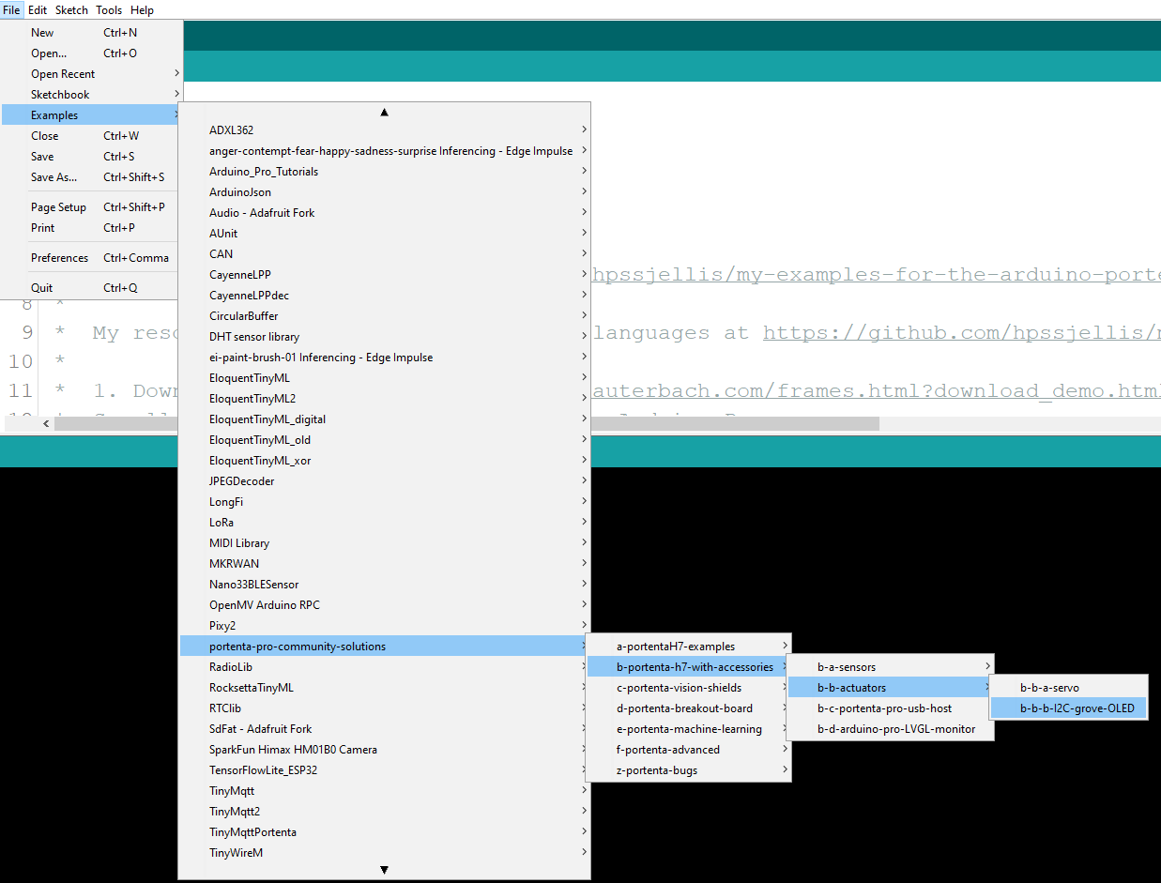Open RadioLib examples
Viewport: 1161px width, 883px height.
coord(385,667)
